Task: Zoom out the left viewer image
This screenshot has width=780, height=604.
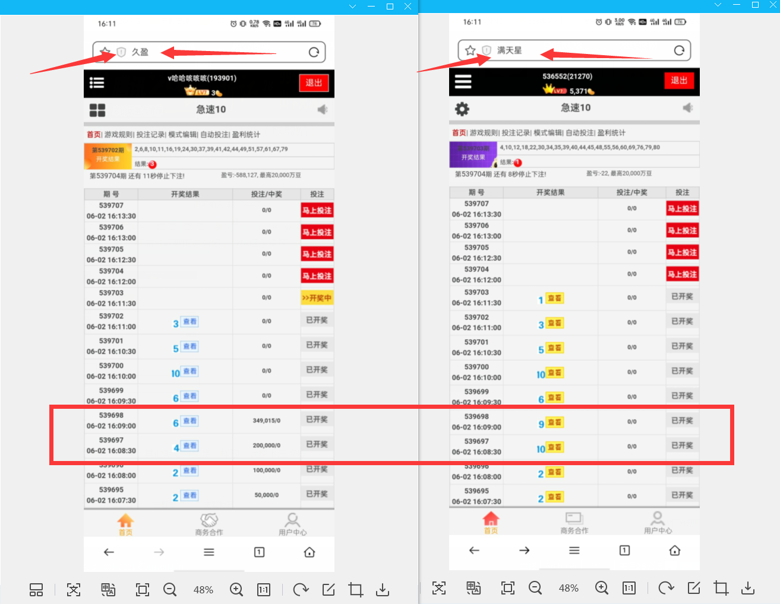Action: [170, 589]
